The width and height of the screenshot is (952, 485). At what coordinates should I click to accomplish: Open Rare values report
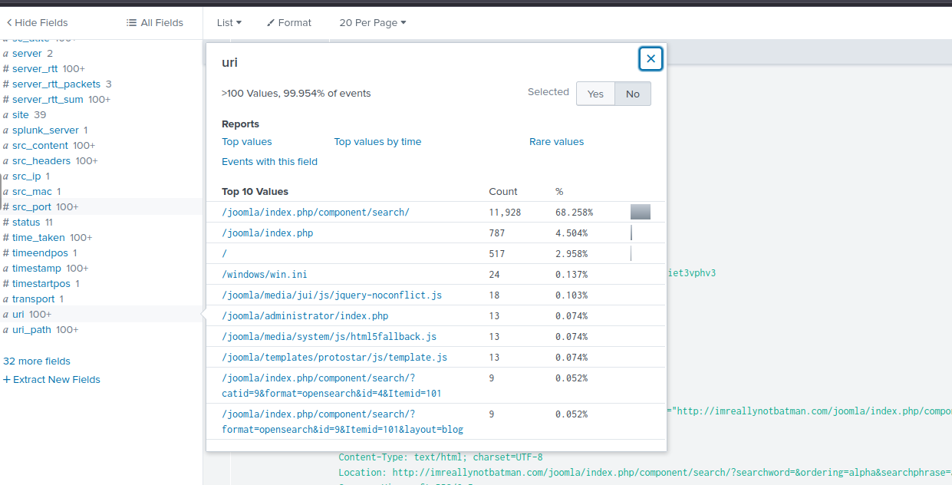[x=556, y=142]
